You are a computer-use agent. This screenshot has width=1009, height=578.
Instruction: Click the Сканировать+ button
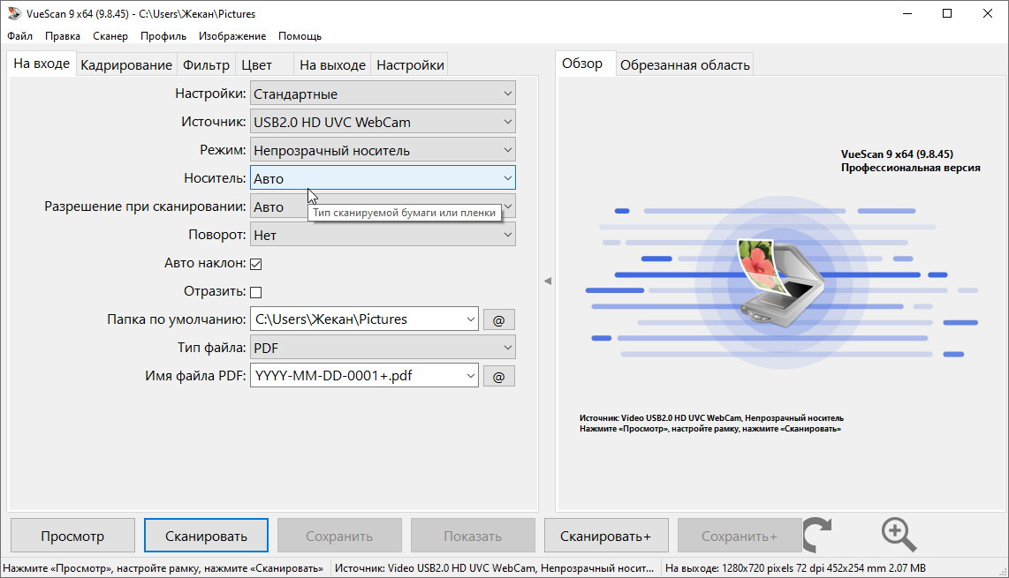point(606,536)
